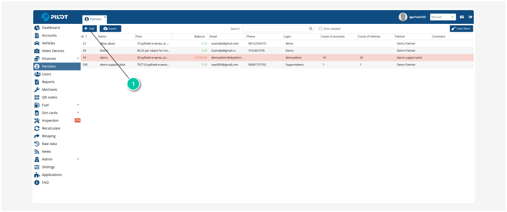Screen dimensions: 507x212
Task: Click the Clear filters button
Action: click(x=461, y=28)
